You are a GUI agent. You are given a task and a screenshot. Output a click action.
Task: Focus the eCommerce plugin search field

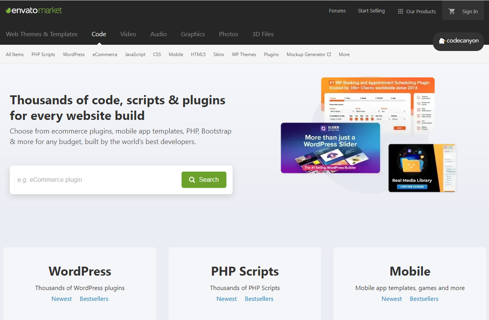click(x=96, y=180)
